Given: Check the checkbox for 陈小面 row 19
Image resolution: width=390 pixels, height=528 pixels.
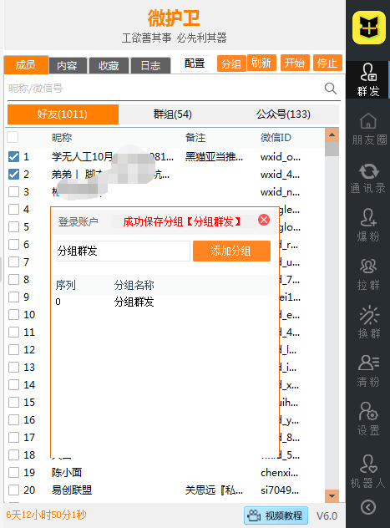Looking at the screenshot, I should point(14,472).
